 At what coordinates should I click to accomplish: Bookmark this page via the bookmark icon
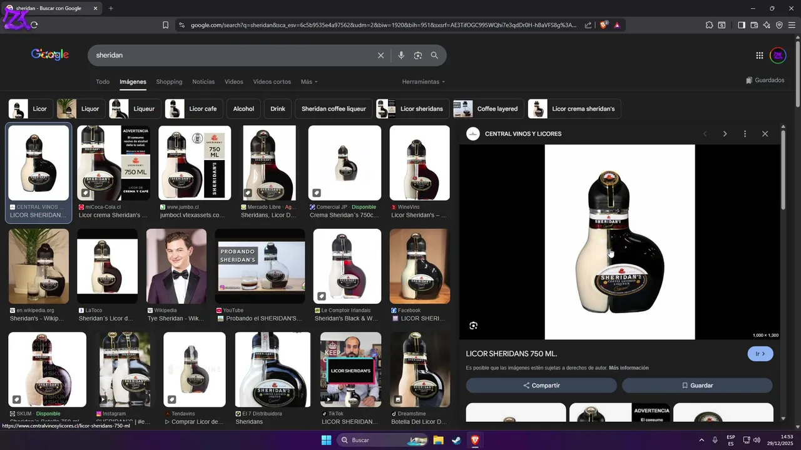(x=165, y=25)
